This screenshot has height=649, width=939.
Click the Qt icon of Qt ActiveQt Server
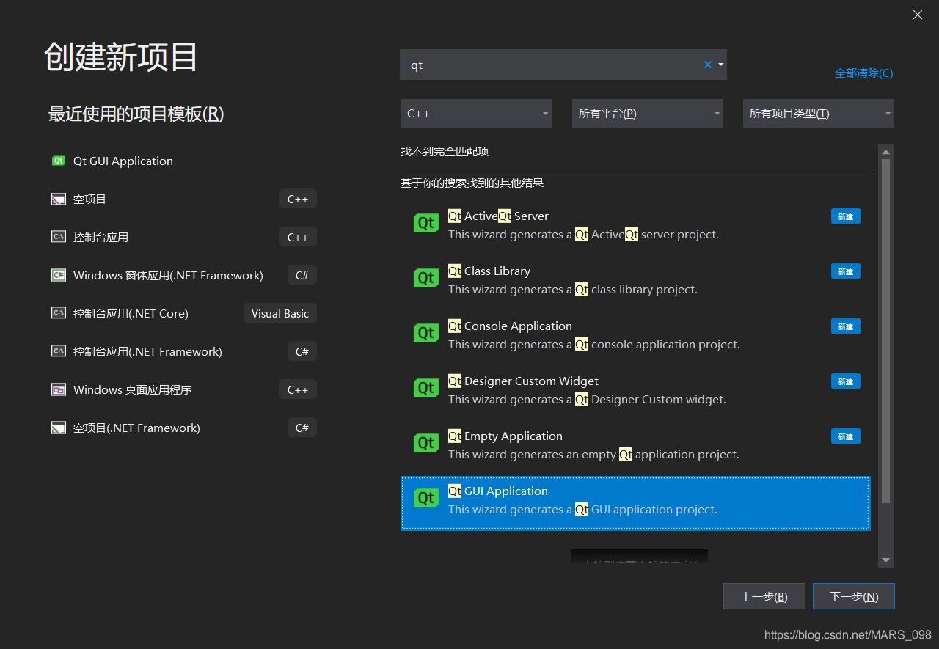coord(425,223)
